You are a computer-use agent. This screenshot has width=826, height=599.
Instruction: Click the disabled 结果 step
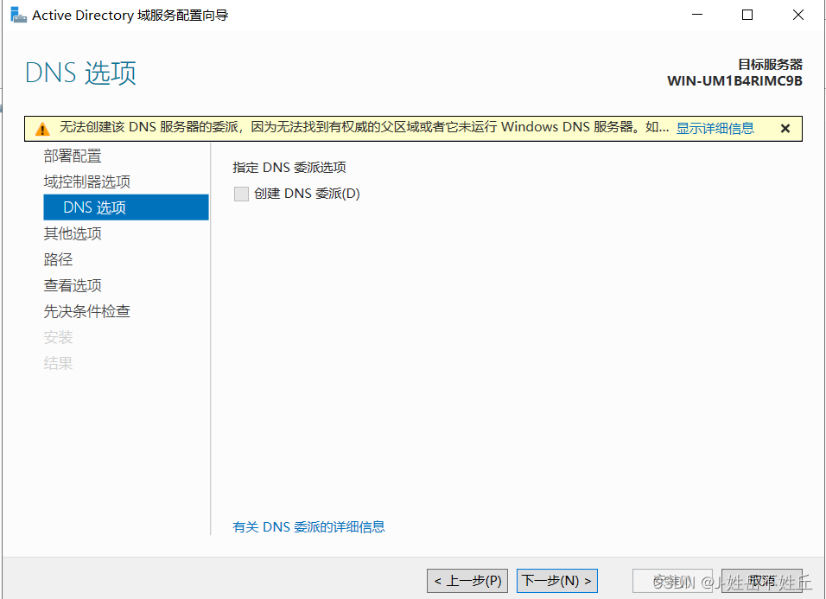[58, 363]
